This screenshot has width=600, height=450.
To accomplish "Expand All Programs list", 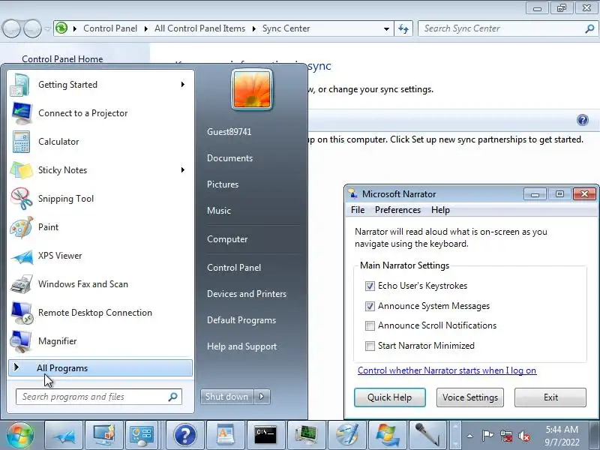I will 100,367.
